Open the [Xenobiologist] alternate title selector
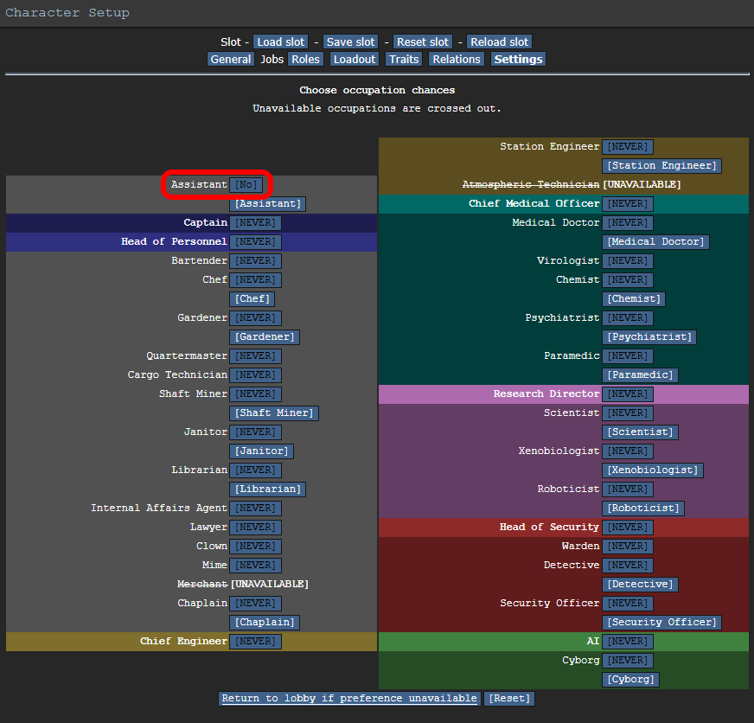754x723 pixels. [653, 470]
